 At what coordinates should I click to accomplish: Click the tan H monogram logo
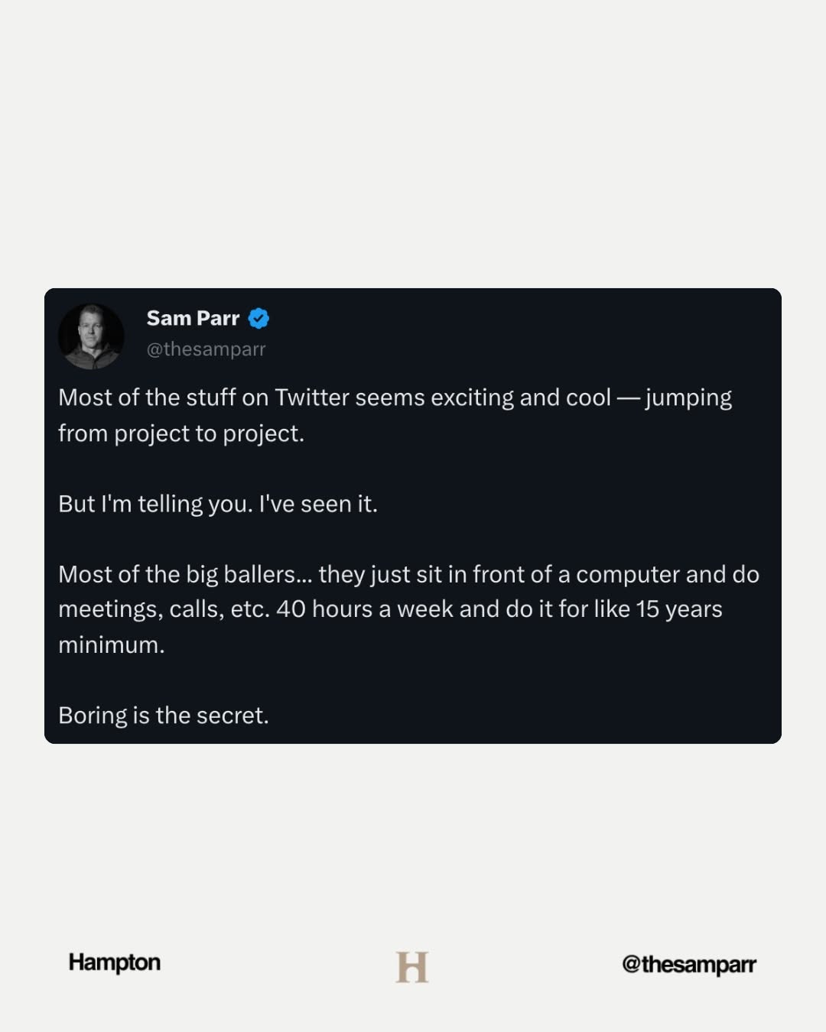pos(412,967)
